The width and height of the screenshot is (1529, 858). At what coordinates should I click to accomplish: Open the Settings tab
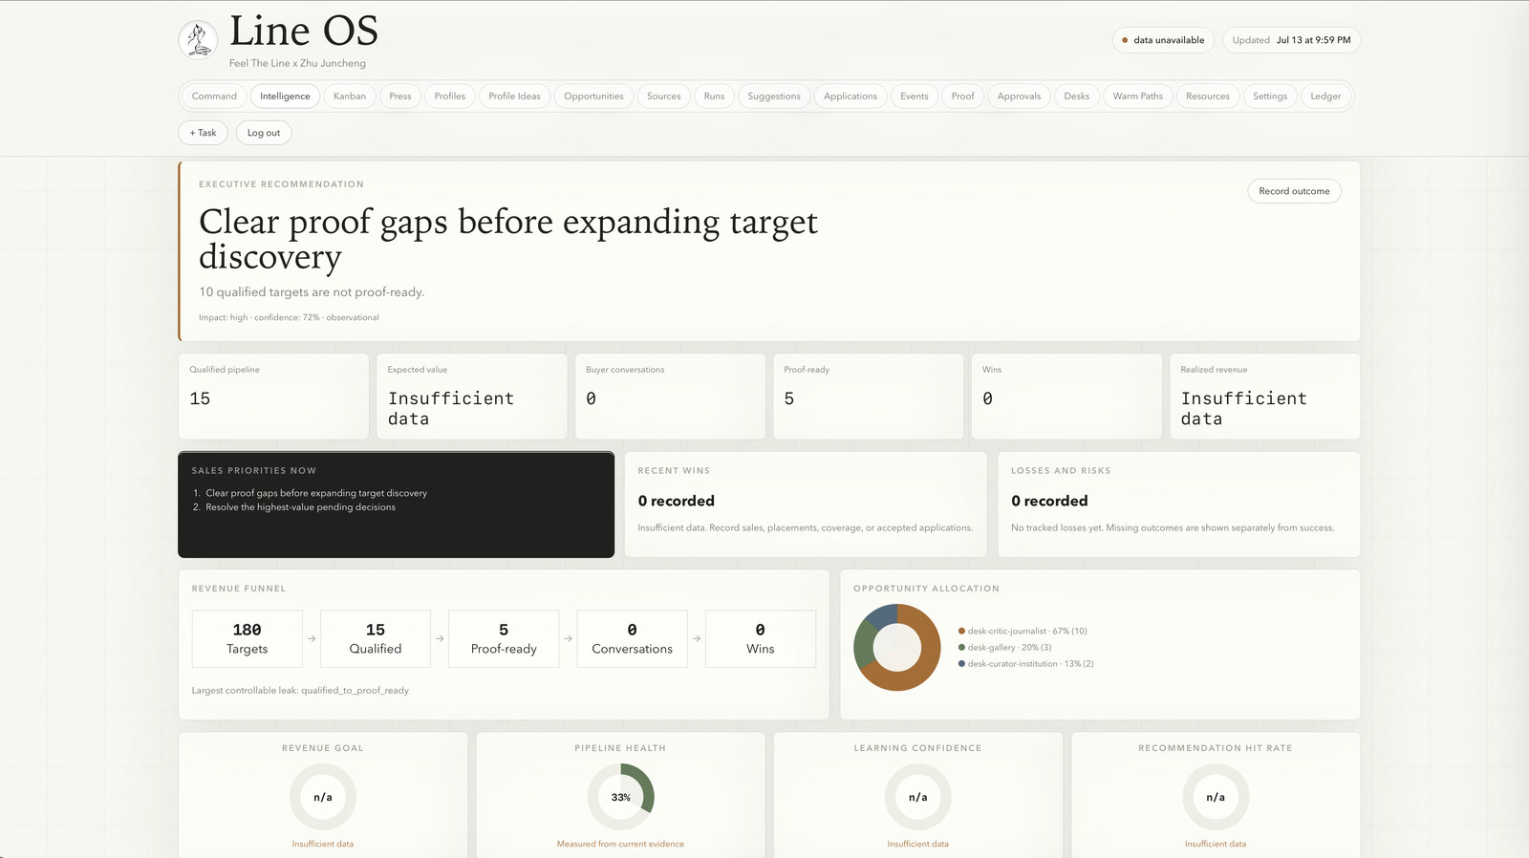tap(1270, 97)
